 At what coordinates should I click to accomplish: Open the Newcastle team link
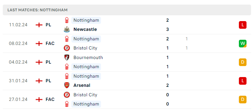tap(85, 29)
